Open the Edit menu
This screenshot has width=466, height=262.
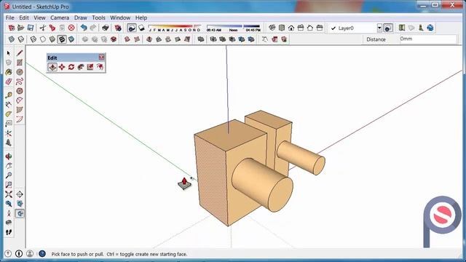24,17
